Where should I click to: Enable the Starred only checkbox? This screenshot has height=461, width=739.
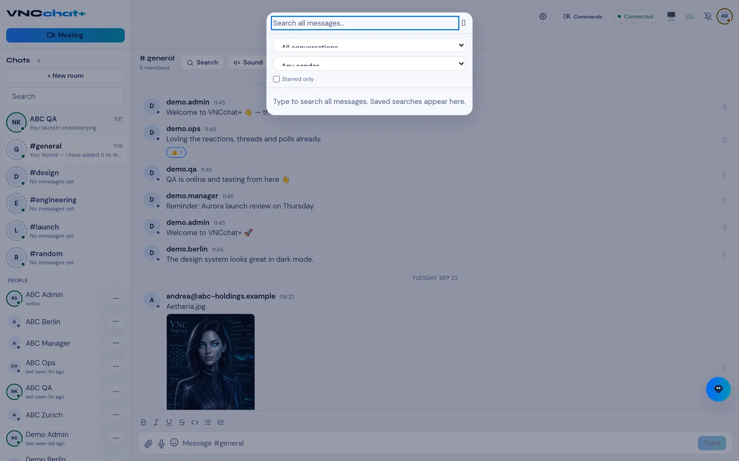(277, 79)
